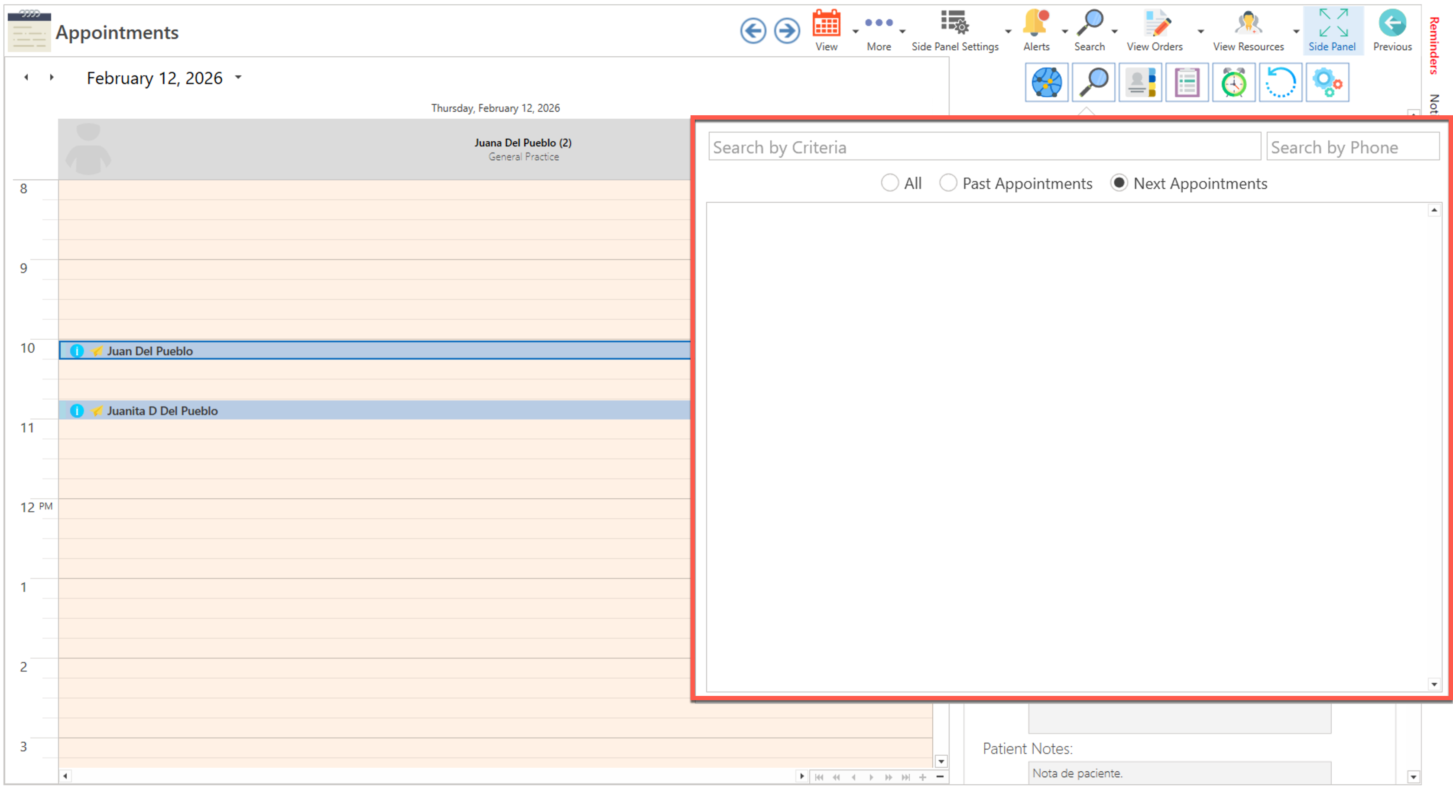The image size is (1453, 786).
Task: Click the Previous button
Action: point(1391,30)
